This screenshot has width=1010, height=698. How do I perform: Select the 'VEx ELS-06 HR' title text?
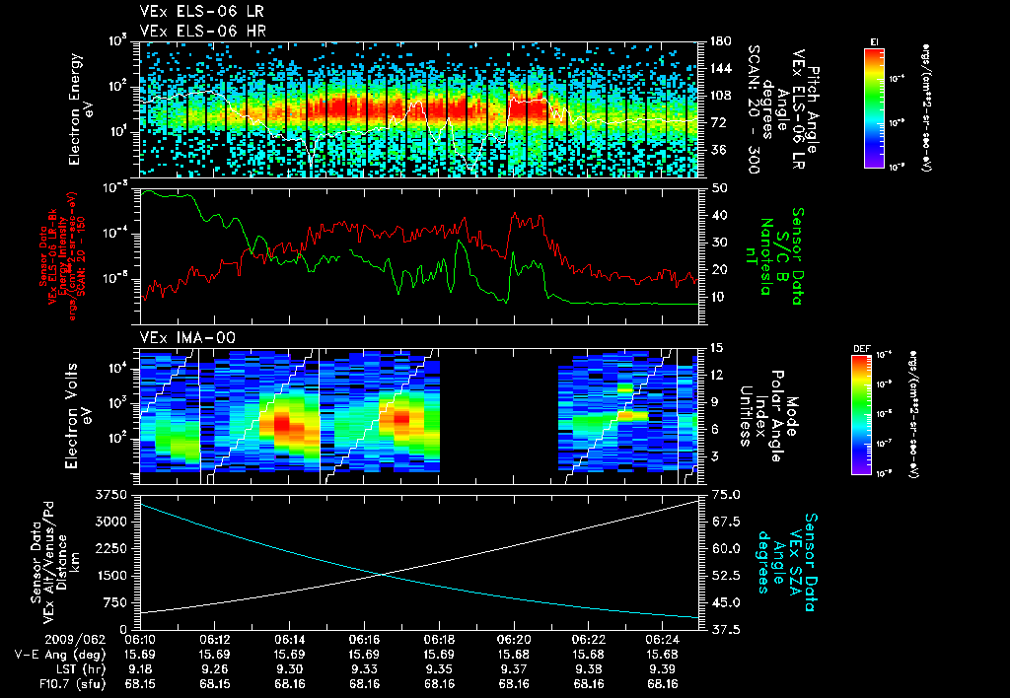[203, 31]
